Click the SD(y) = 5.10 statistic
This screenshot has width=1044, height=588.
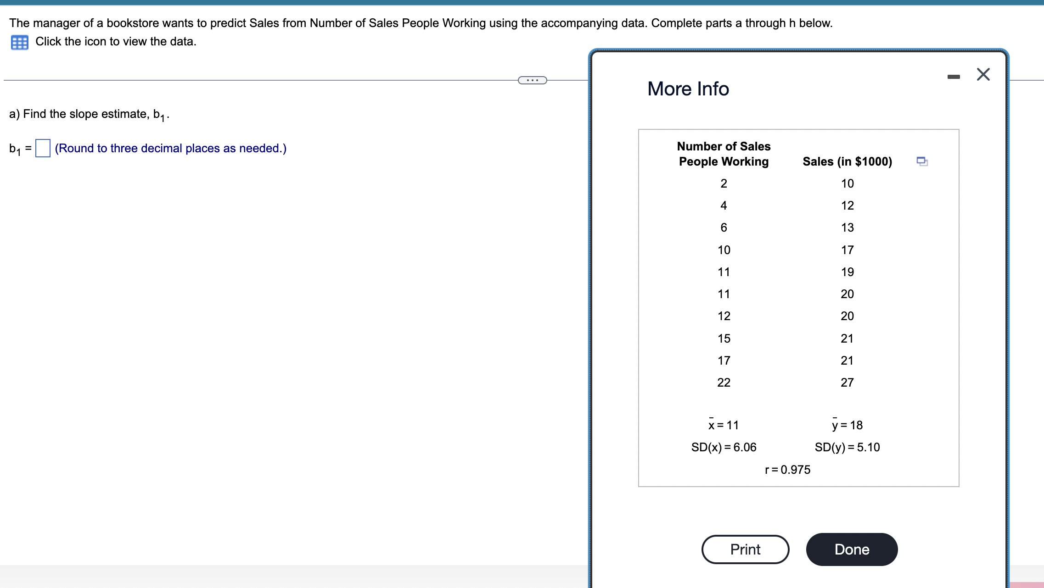coord(847,447)
